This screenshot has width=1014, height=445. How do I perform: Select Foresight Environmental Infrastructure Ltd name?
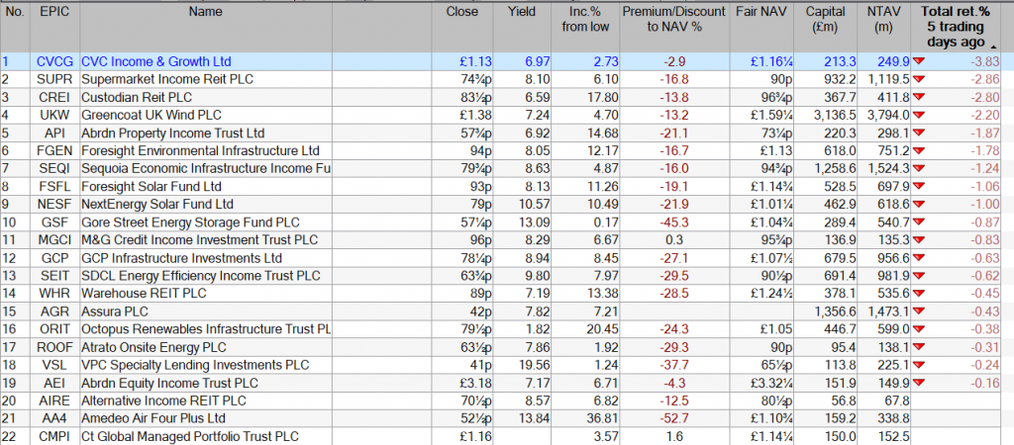tap(200, 150)
